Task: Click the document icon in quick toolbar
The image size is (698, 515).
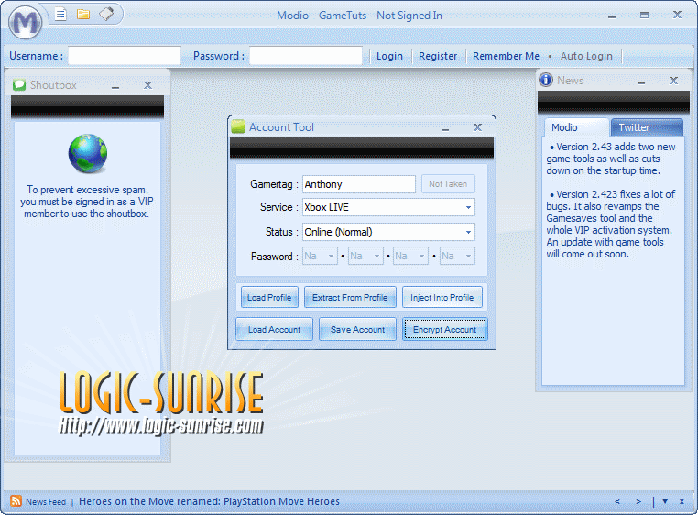Action: click(60, 15)
